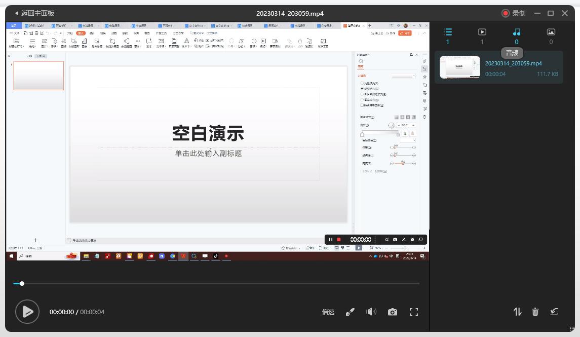This screenshot has height=337, width=580.
Task: Click the export arrow icon at bottom right
Action: click(553, 312)
